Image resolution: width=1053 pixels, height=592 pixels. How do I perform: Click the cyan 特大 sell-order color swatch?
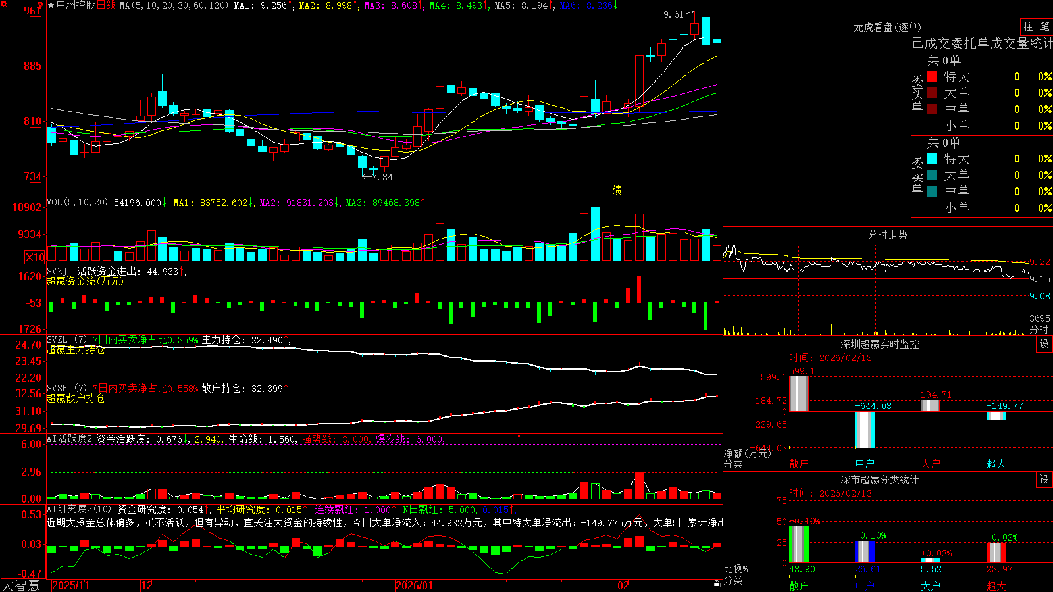tap(932, 159)
